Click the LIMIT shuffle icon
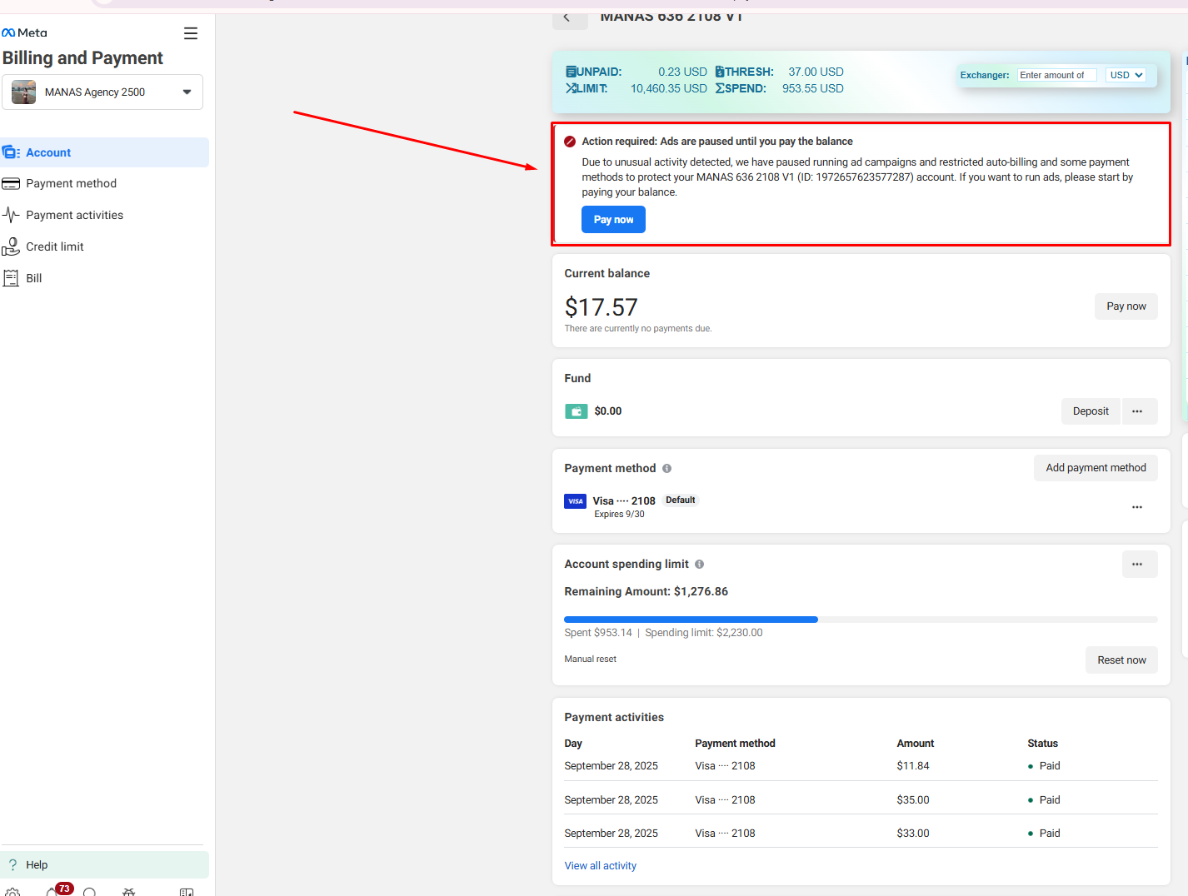The image size is (1188, 896). point(571,88)
